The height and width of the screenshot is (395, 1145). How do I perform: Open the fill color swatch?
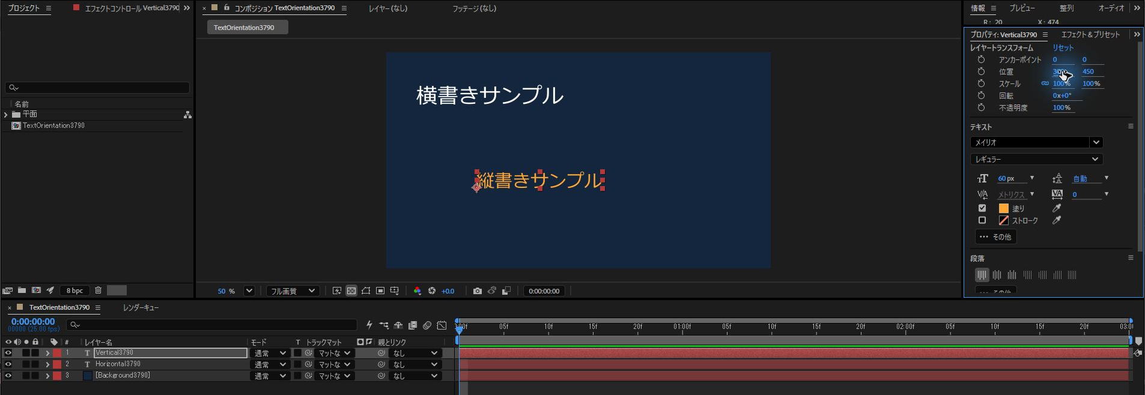(1003, 208)
